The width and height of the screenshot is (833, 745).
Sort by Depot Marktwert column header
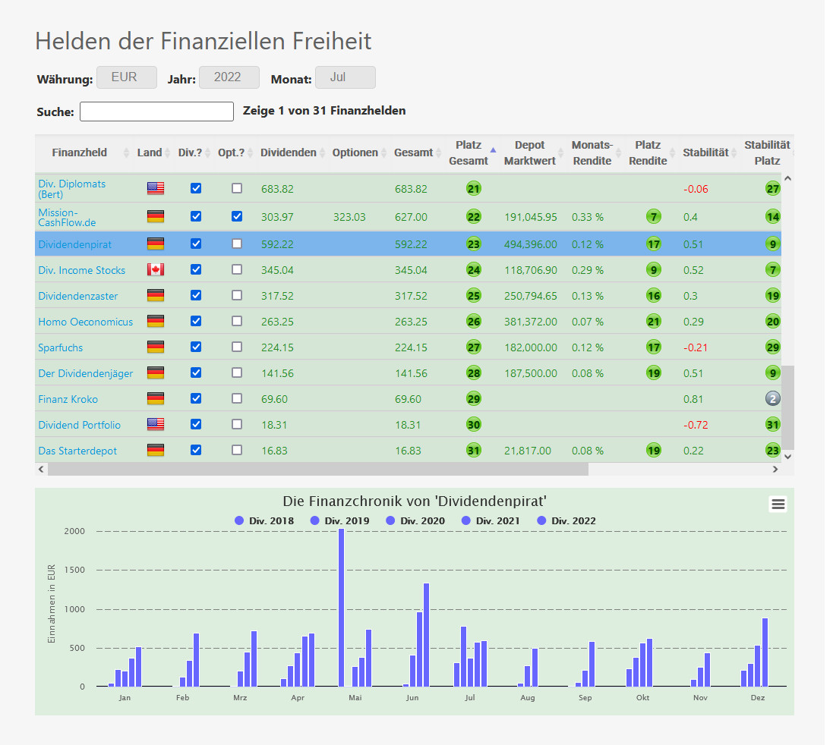(529, 152)
